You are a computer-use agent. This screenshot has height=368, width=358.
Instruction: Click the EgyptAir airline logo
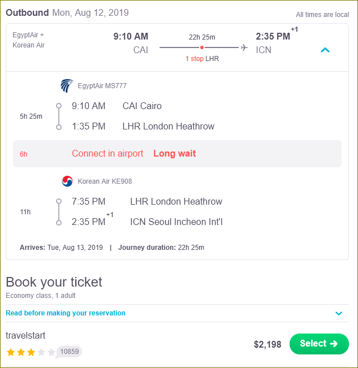pyautogui.click(x=67, y=86)
